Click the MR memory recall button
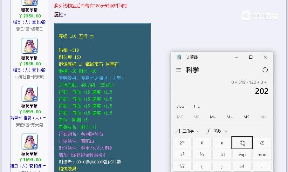This screenshot has height=172, width=288. click(x=196, y=117)
